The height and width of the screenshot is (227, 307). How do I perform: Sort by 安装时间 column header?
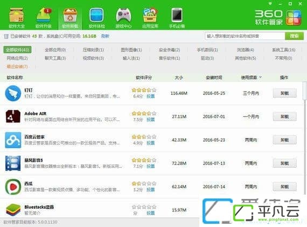214,78
